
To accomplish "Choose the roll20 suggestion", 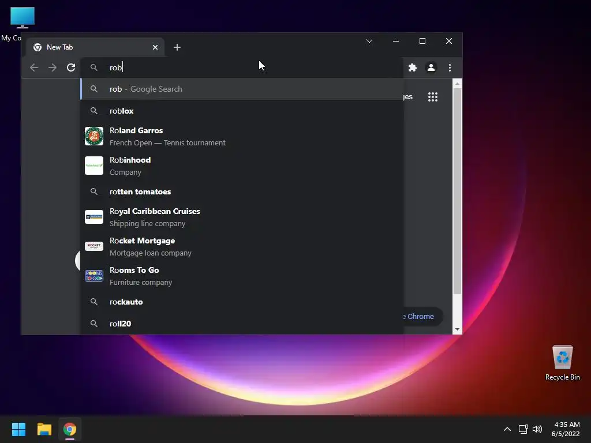I will tap(242, 323).
